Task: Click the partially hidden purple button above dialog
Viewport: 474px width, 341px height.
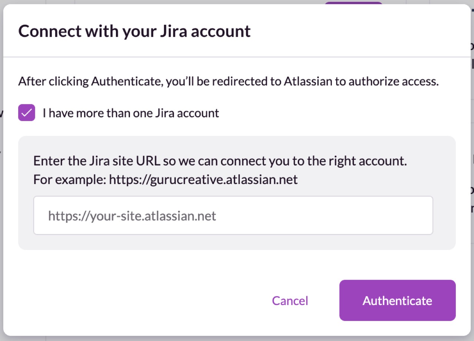Action: point(353,3)
